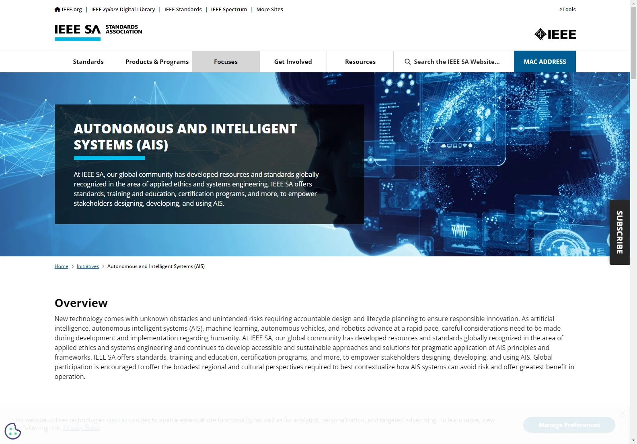Click the scrollbar down arrow
The height and width of the screenshot is (444, 637).
(x=634, y=440)
